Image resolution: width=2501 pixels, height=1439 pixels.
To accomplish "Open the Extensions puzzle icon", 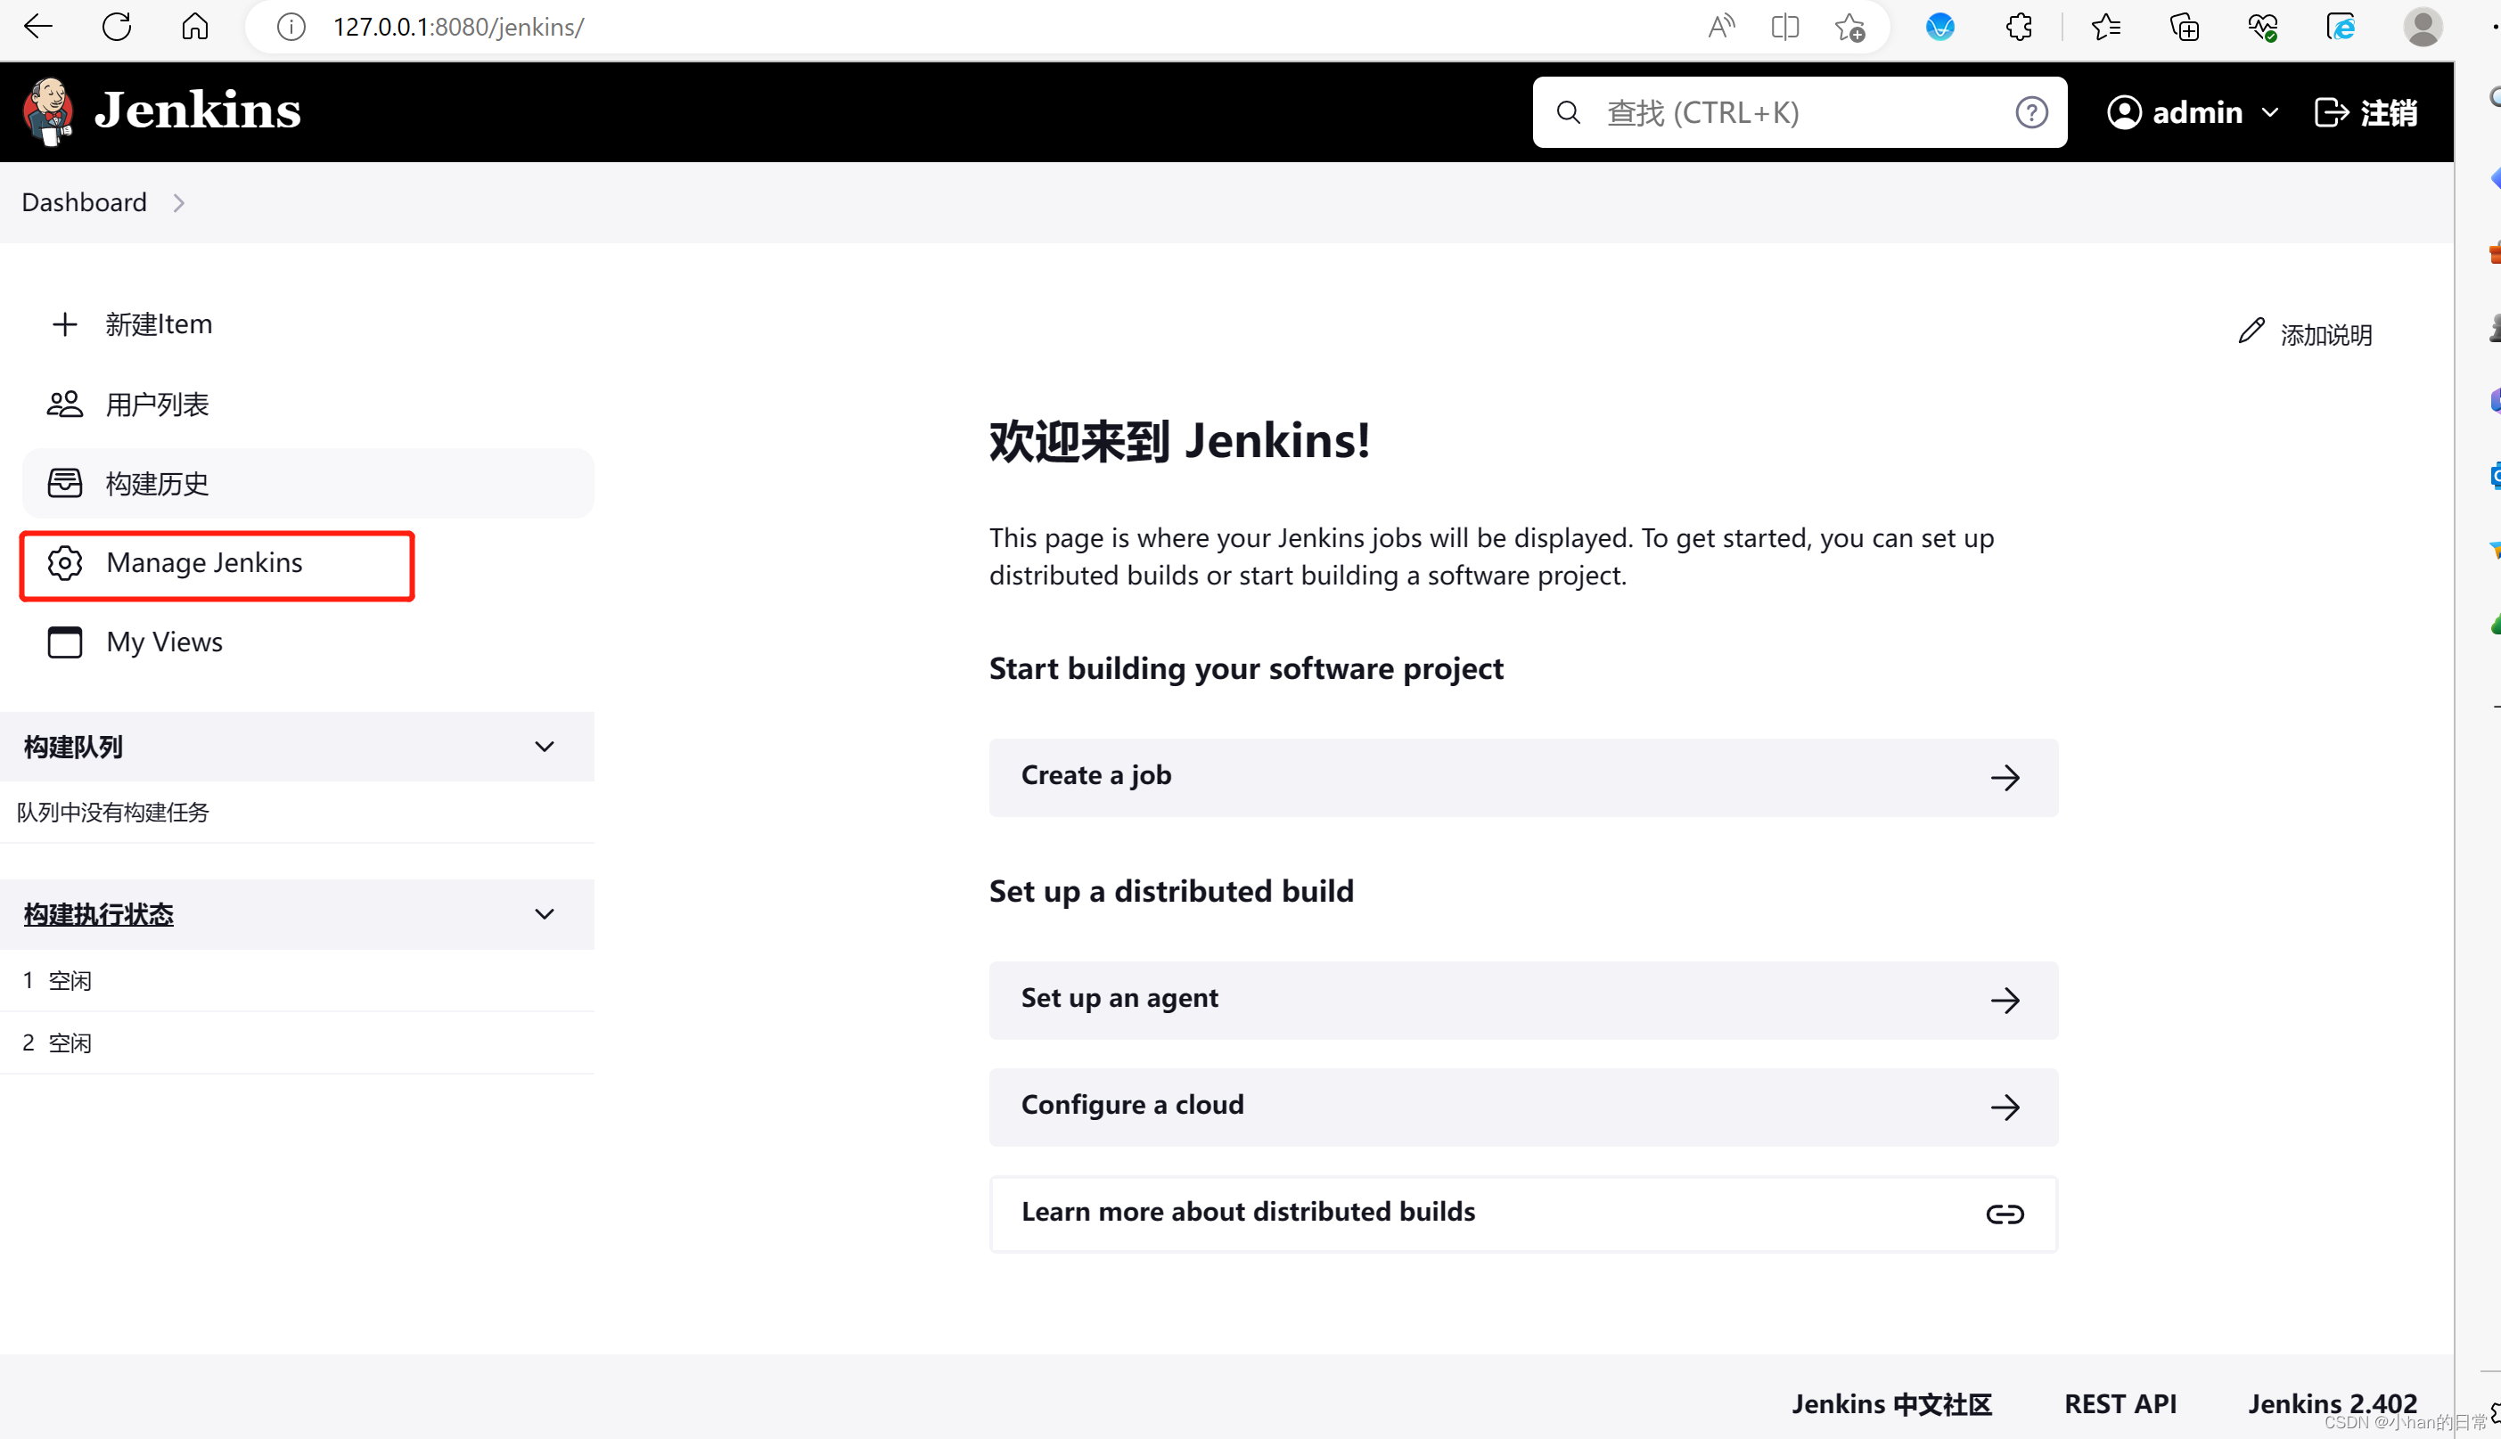I will tap(2019, 27).
